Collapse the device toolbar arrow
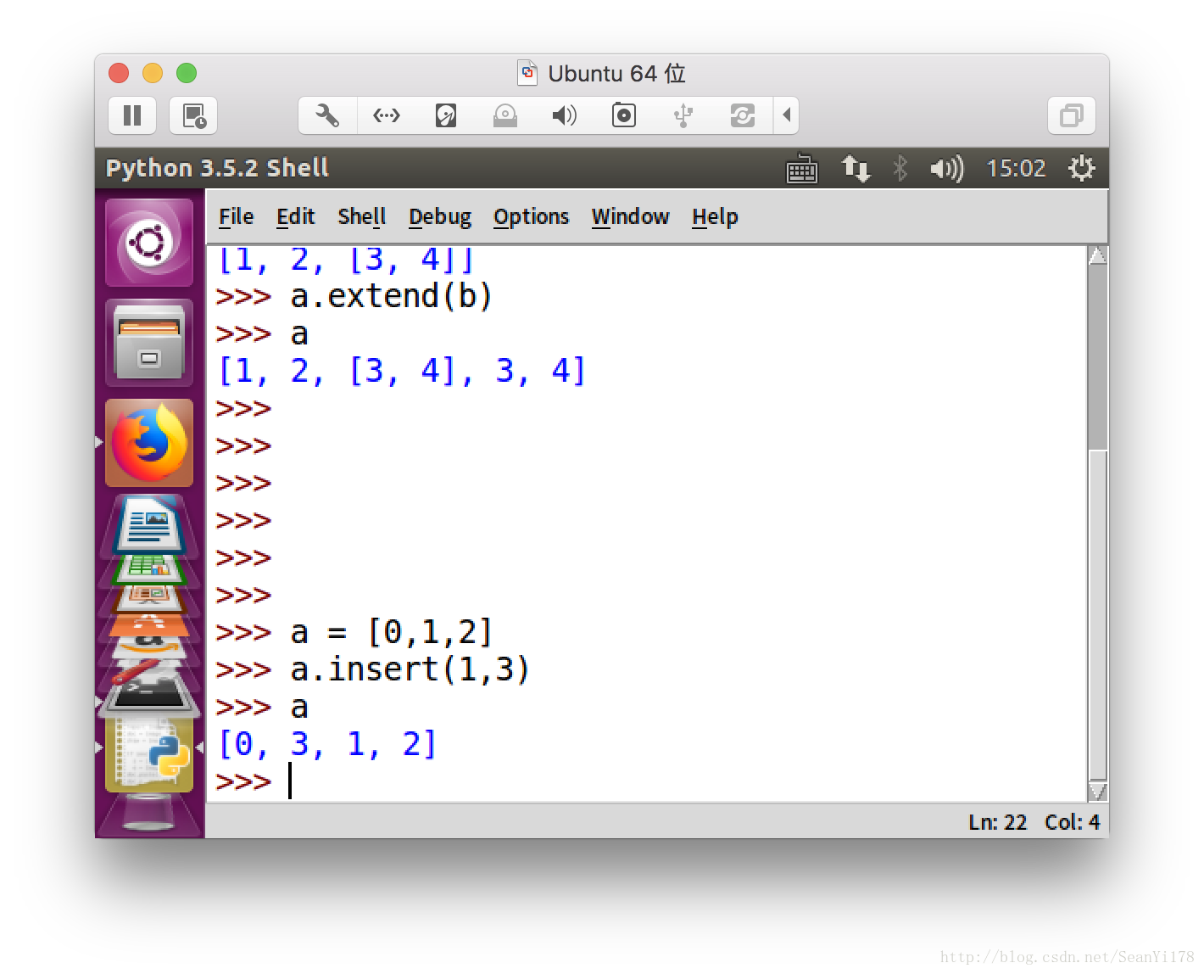Image resolution: width=1204 pixels, height=974 pixels. (787, 115)
